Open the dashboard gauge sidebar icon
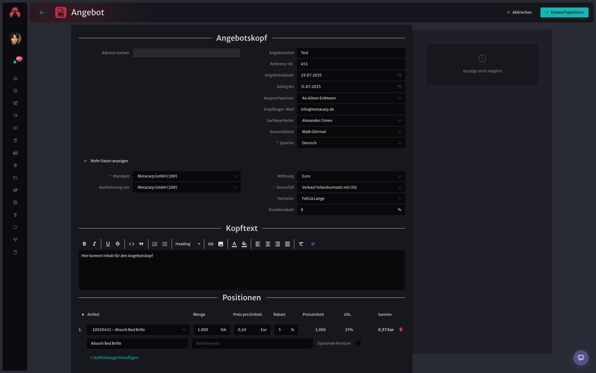Screen dimensions: 596x373 (15, 91)
